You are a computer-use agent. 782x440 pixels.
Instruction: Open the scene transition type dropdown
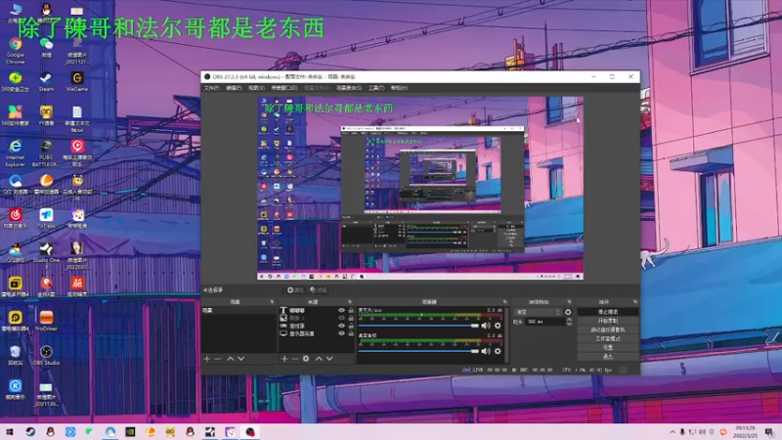click(x=538, y=312)
